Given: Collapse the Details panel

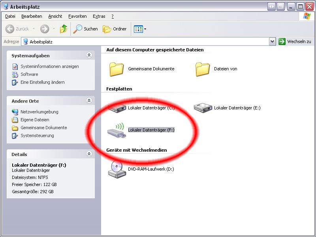Looking at the screenshot, I should [x=89, y=154].
